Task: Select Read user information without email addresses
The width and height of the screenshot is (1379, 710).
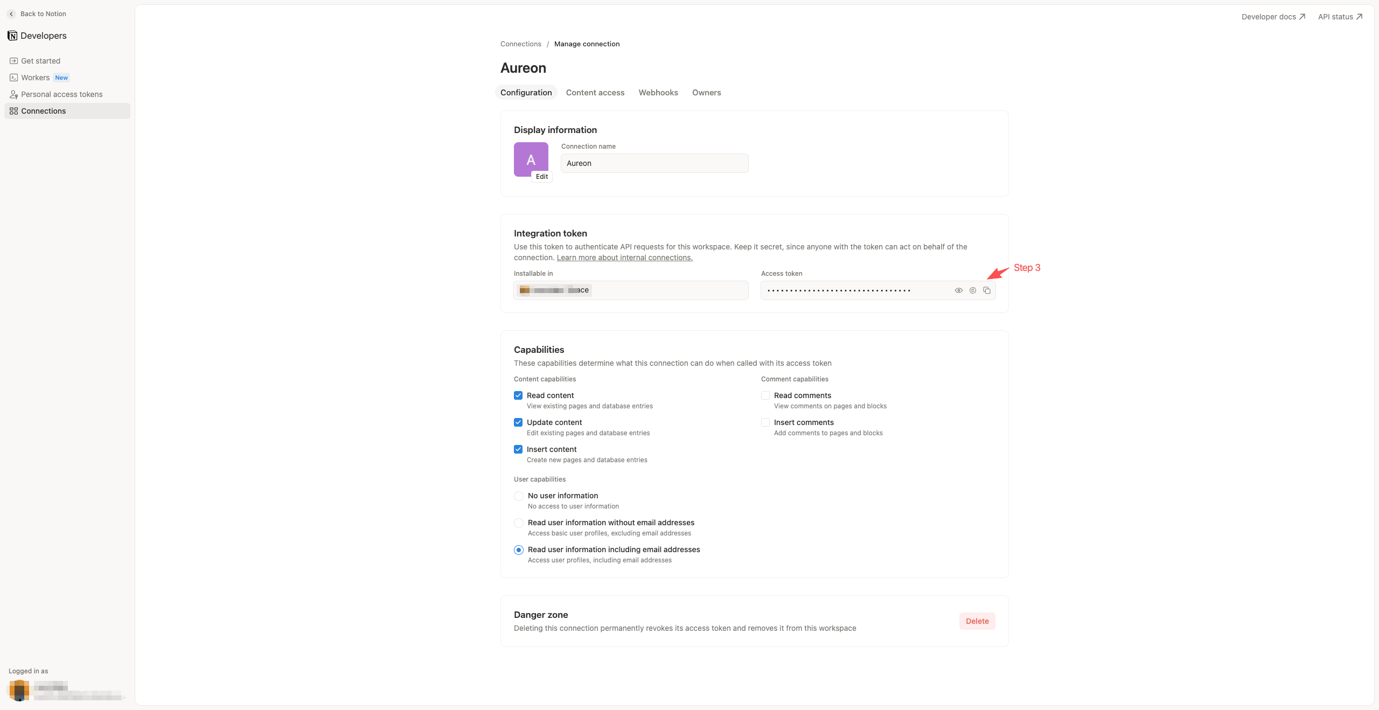Action: tap(519, 523)
